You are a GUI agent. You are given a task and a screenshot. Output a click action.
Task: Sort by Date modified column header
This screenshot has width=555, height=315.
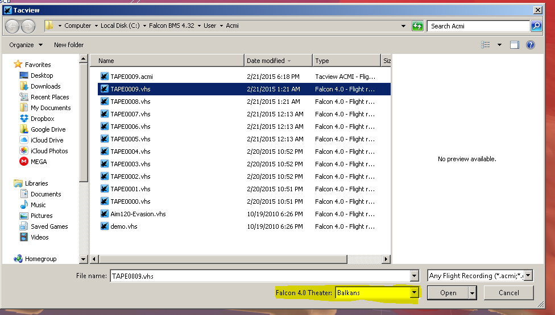(278, 61)
